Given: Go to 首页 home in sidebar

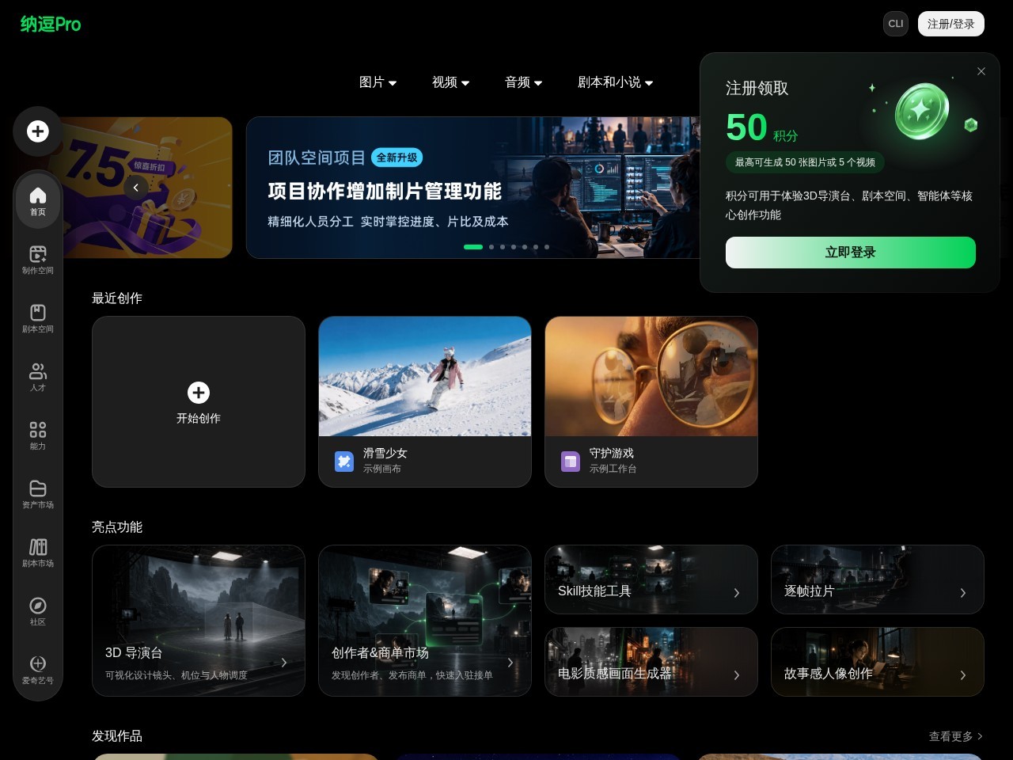Looking at the screenshot, I should tap(38, 201).
